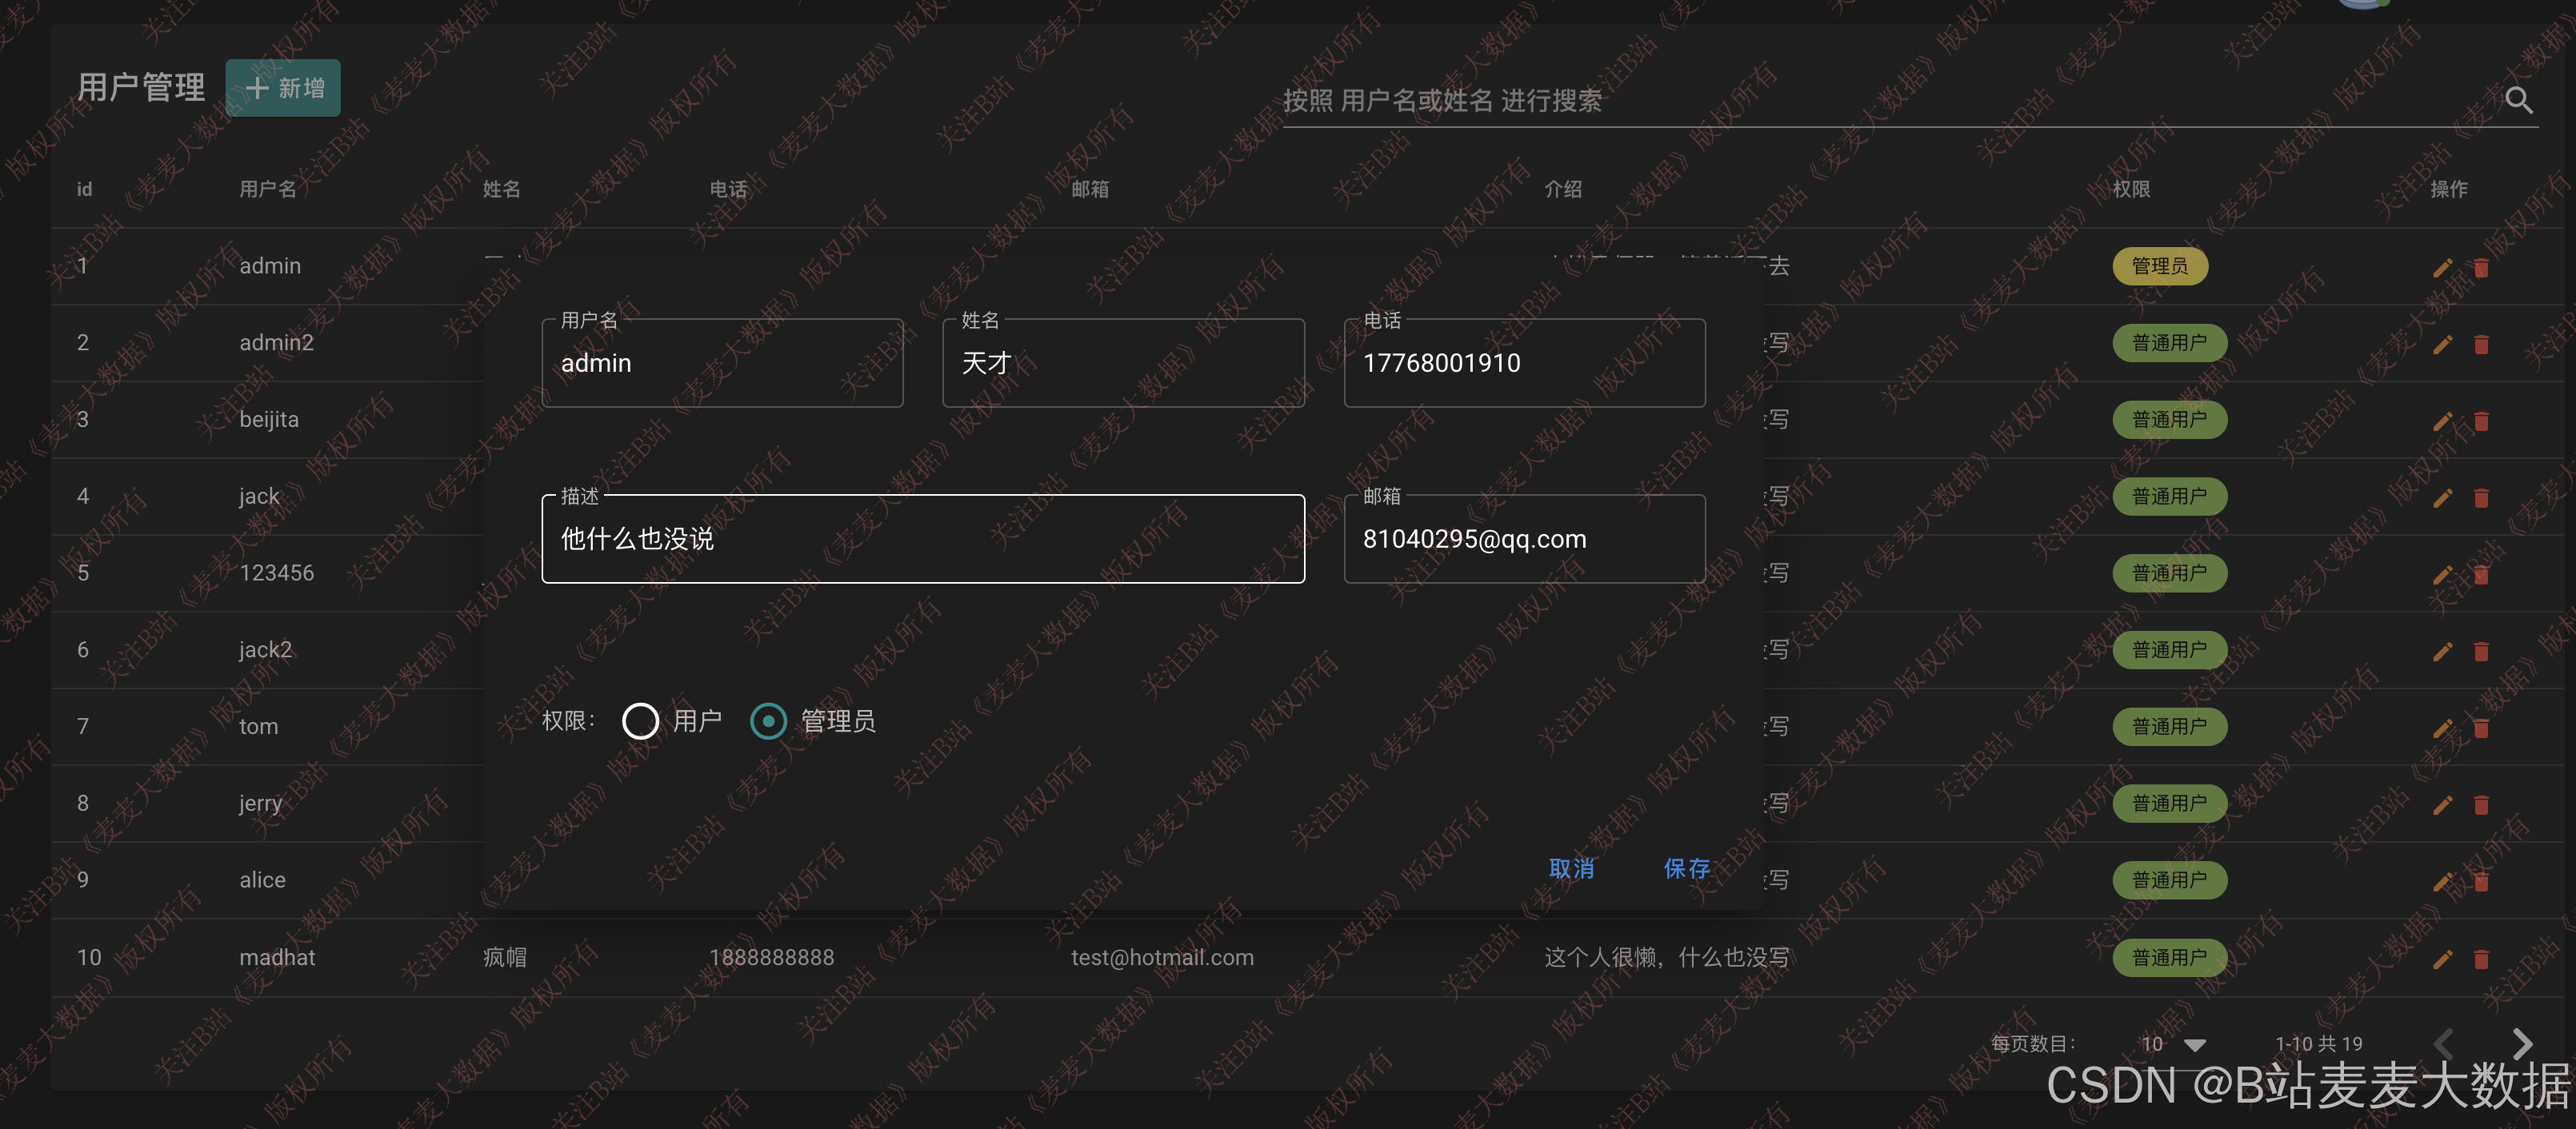Click the user search box
This screenshot has width=2576, height=1129.
tap(1880, 101)
